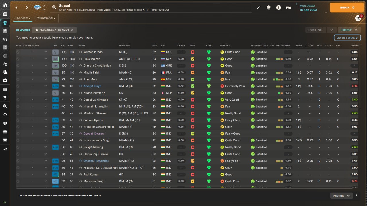
Task: Toggle selection circle for Luka Majcen
Action: click(18, 59)
